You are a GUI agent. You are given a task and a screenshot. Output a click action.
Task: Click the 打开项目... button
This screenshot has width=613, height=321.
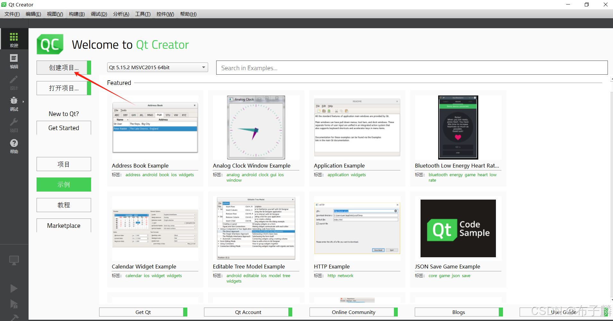(x=64, y=88)
